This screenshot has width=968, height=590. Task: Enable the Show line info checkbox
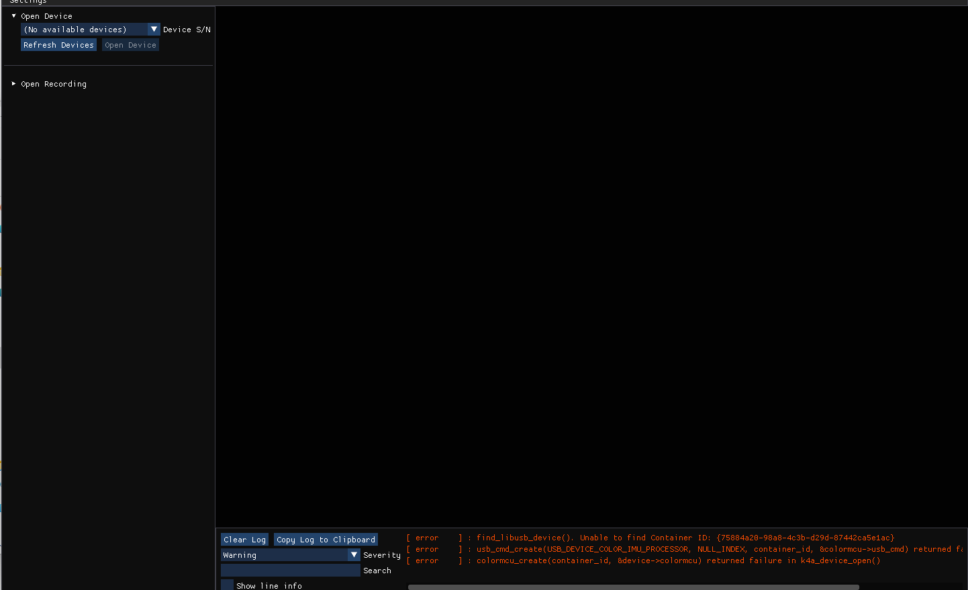pos(227,585)
